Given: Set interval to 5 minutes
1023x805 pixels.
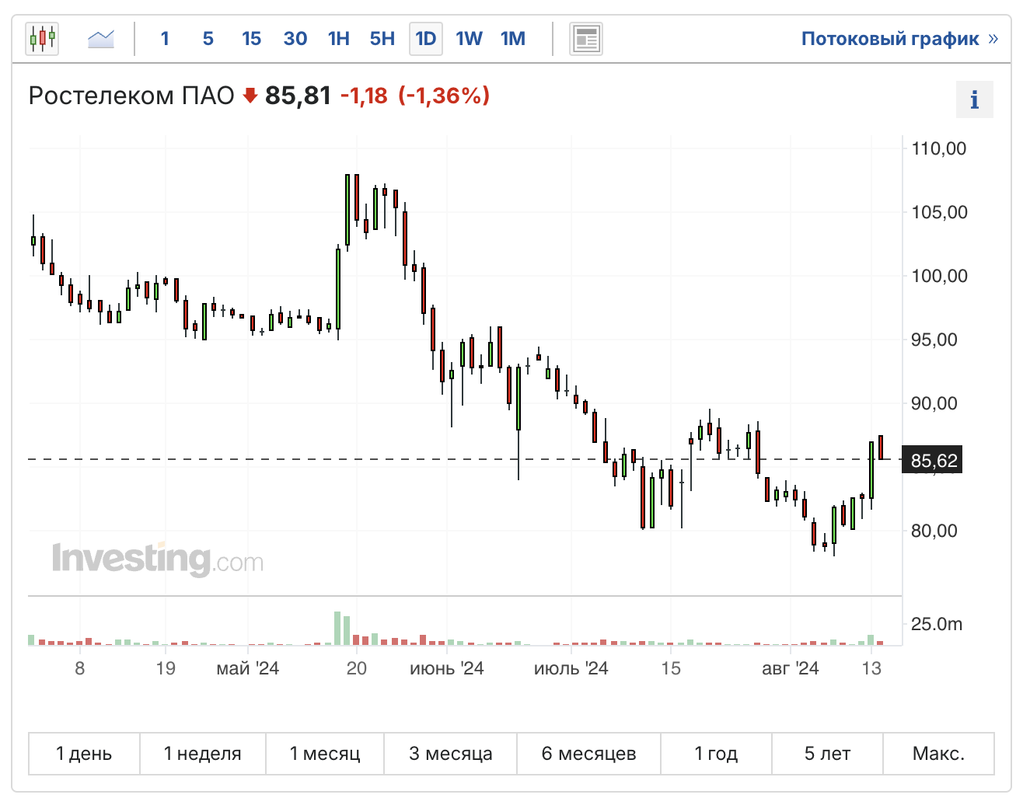Looking at the screenshot, I should point(208,38).
